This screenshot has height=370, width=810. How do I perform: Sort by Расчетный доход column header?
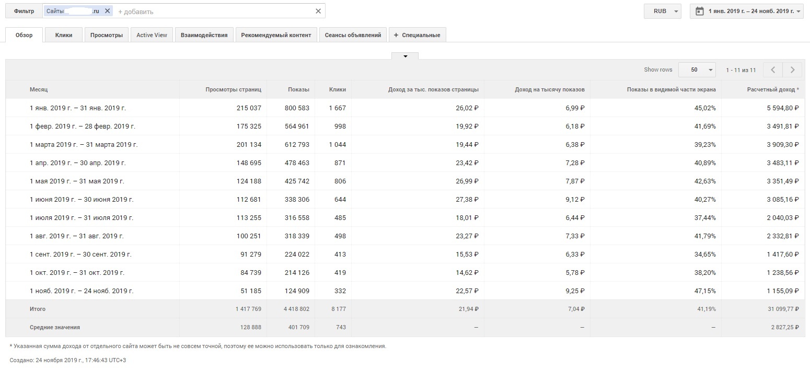coord(772,89)
